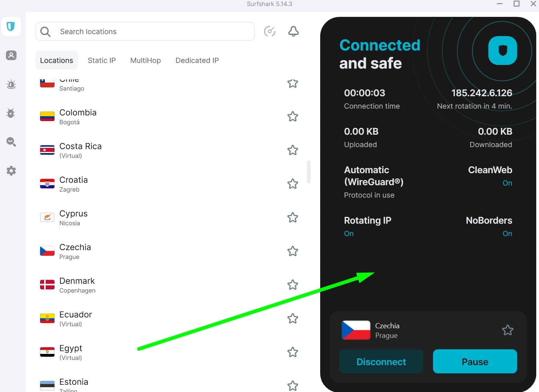Select the Locations tab
539x392 pixels.
(x=57, y=61)
